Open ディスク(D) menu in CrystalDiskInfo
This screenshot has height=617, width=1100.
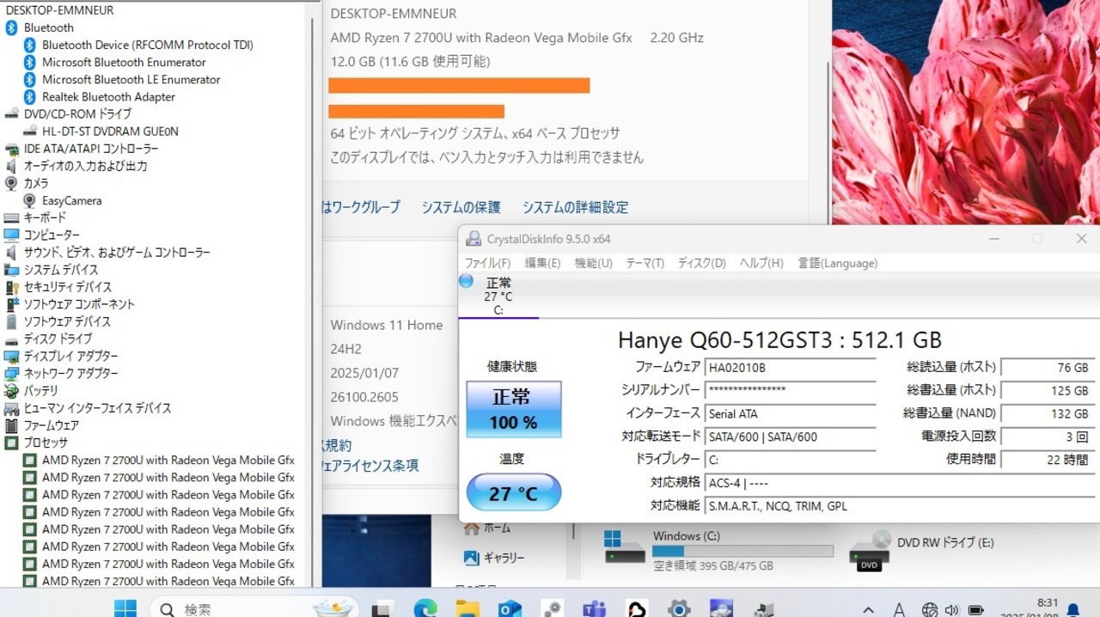tap(701, 263)
